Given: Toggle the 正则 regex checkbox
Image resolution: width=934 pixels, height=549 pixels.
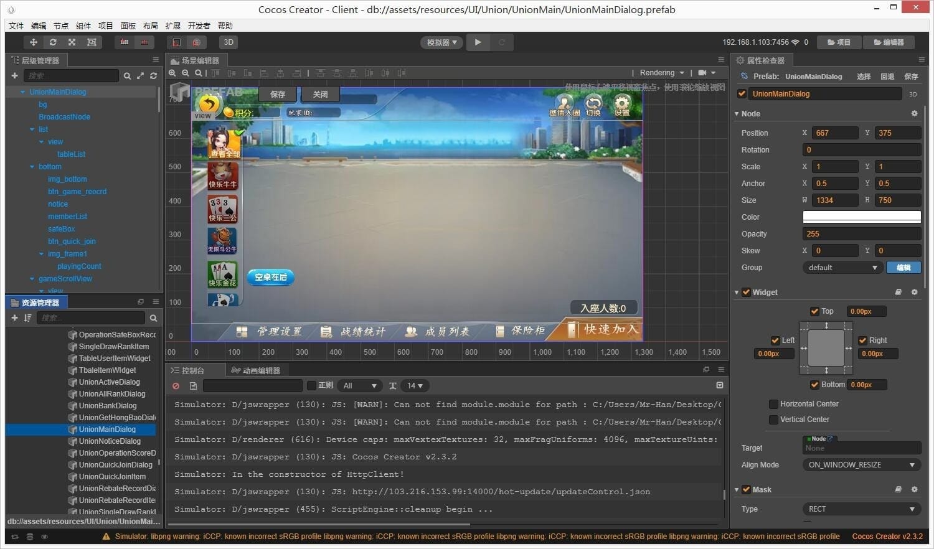Looking at the screenshot, I should [312, 386].
